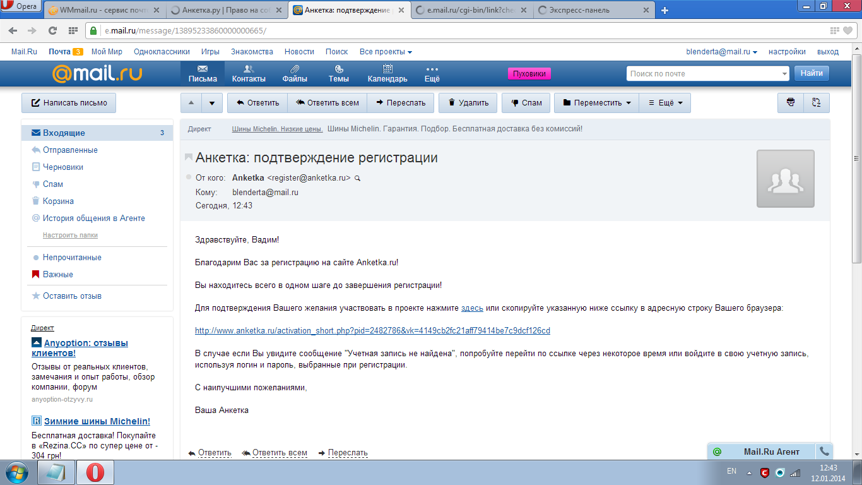Image resolution: width=862 pixels, height=485 pixels.
Task: Click Ответить всем in the toolbar
Action: (327, 103)
